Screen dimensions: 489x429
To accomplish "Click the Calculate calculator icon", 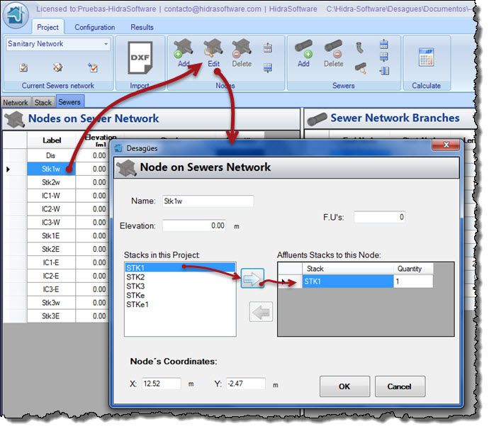I will [x=426, y=57].
